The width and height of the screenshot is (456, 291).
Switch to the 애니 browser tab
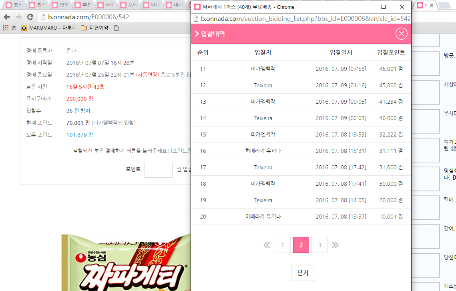click(x=151, y=6)
